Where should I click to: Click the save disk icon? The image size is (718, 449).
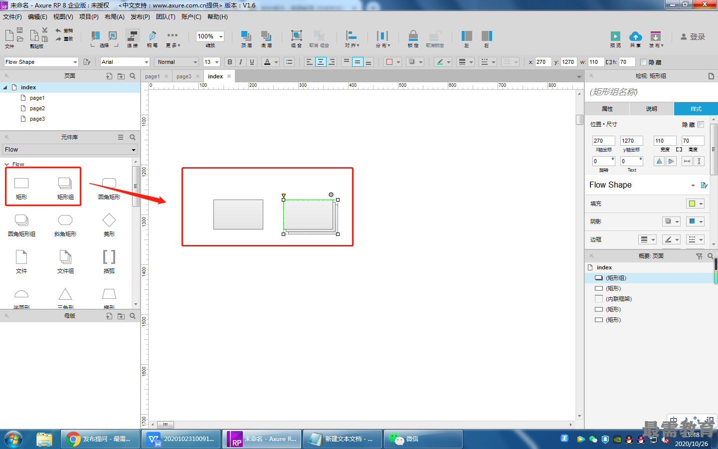click(20, 30)
